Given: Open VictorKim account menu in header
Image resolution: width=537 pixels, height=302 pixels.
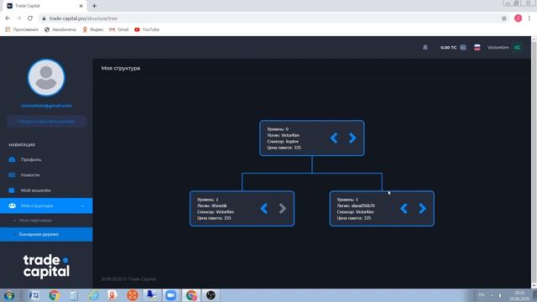Looking at the screenshot, I should [498, 47].
